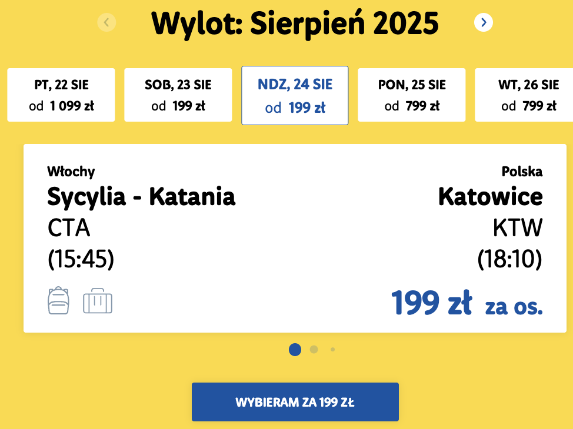Click the 15:45 departure time
Screen dimensions: 573x429
coord(81,259)
